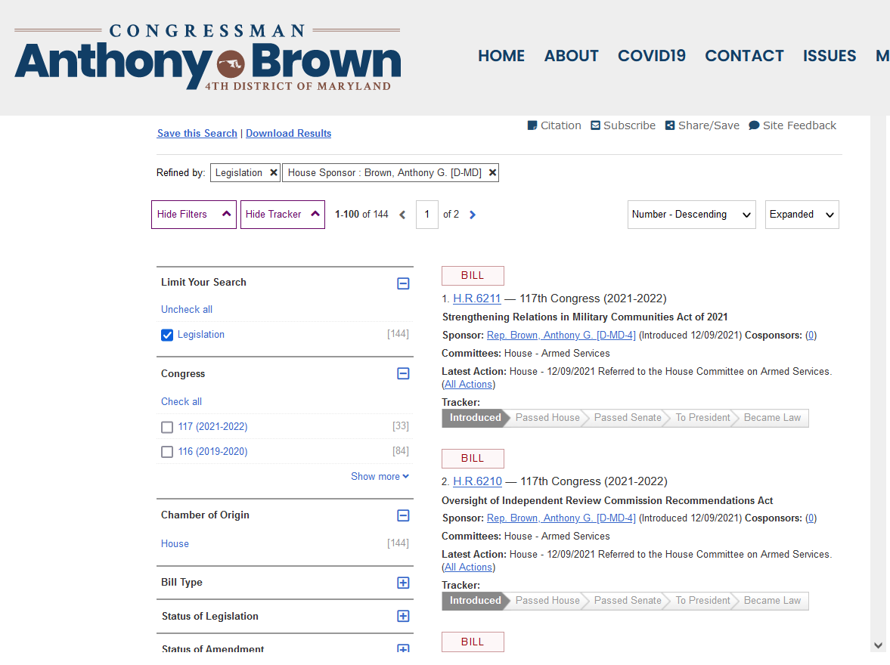Image resolution: width=890 pixels, height=665 pixels.
Task: Open sponsor Rep. Brown link for H.R.6210
Action: [561, 518]
